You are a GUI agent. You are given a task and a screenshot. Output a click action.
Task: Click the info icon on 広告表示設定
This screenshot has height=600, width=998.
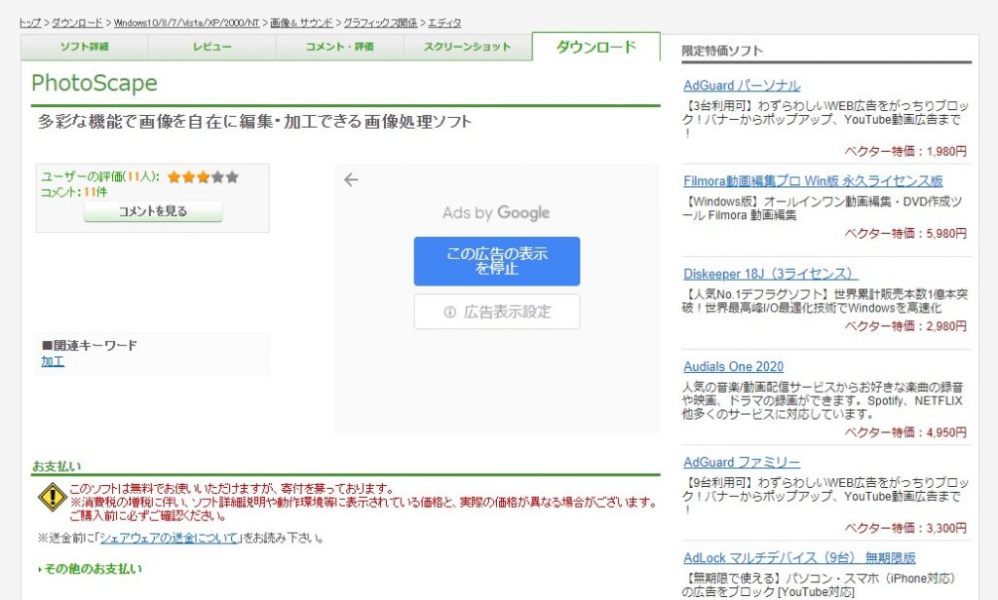click(x=450, y=312)
